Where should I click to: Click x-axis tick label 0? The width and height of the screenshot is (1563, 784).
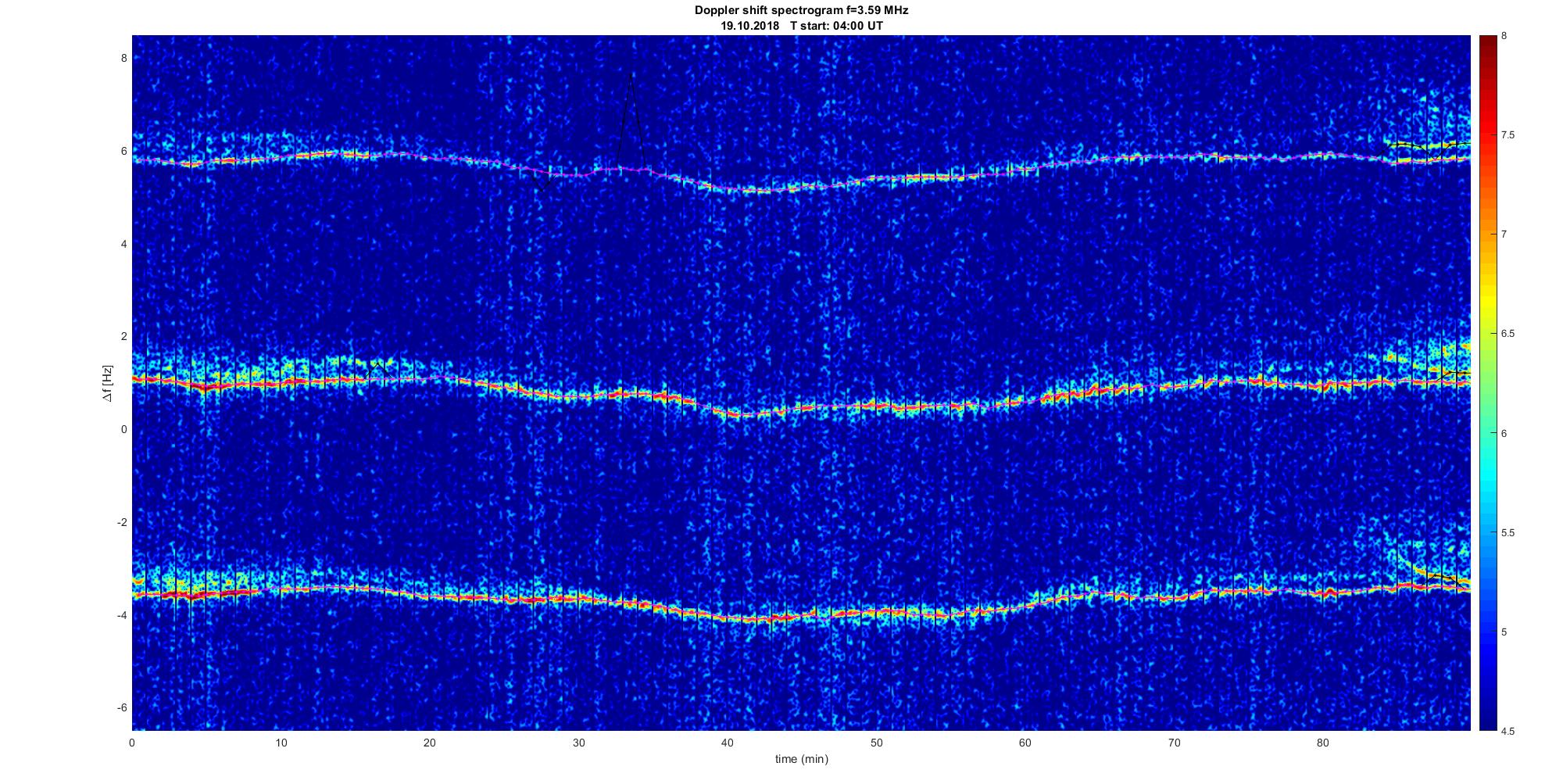pos(132,743)
